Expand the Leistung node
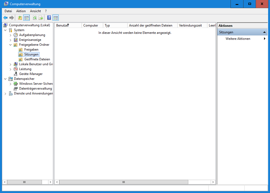The width and height of the screenshot is (270, 193). pyautogui.click(x=11, y=69)
